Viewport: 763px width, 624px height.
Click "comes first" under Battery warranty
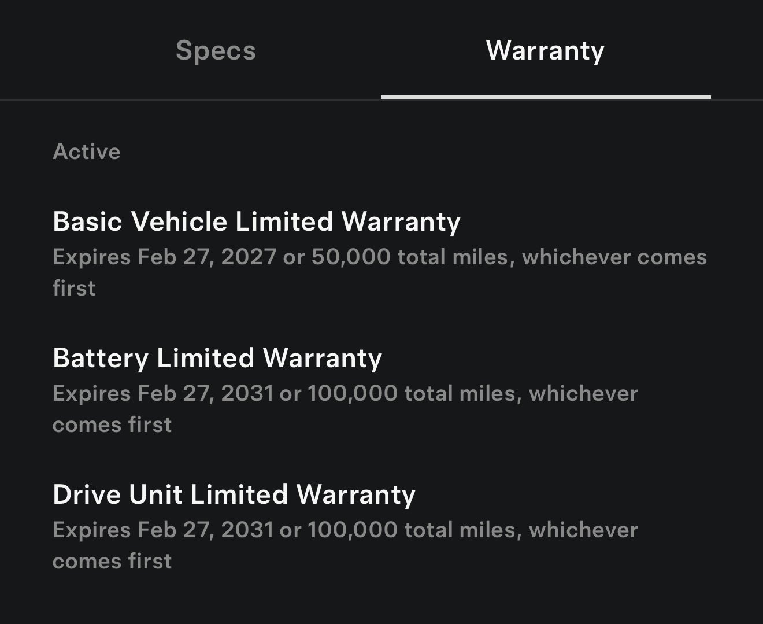(112, 424)
